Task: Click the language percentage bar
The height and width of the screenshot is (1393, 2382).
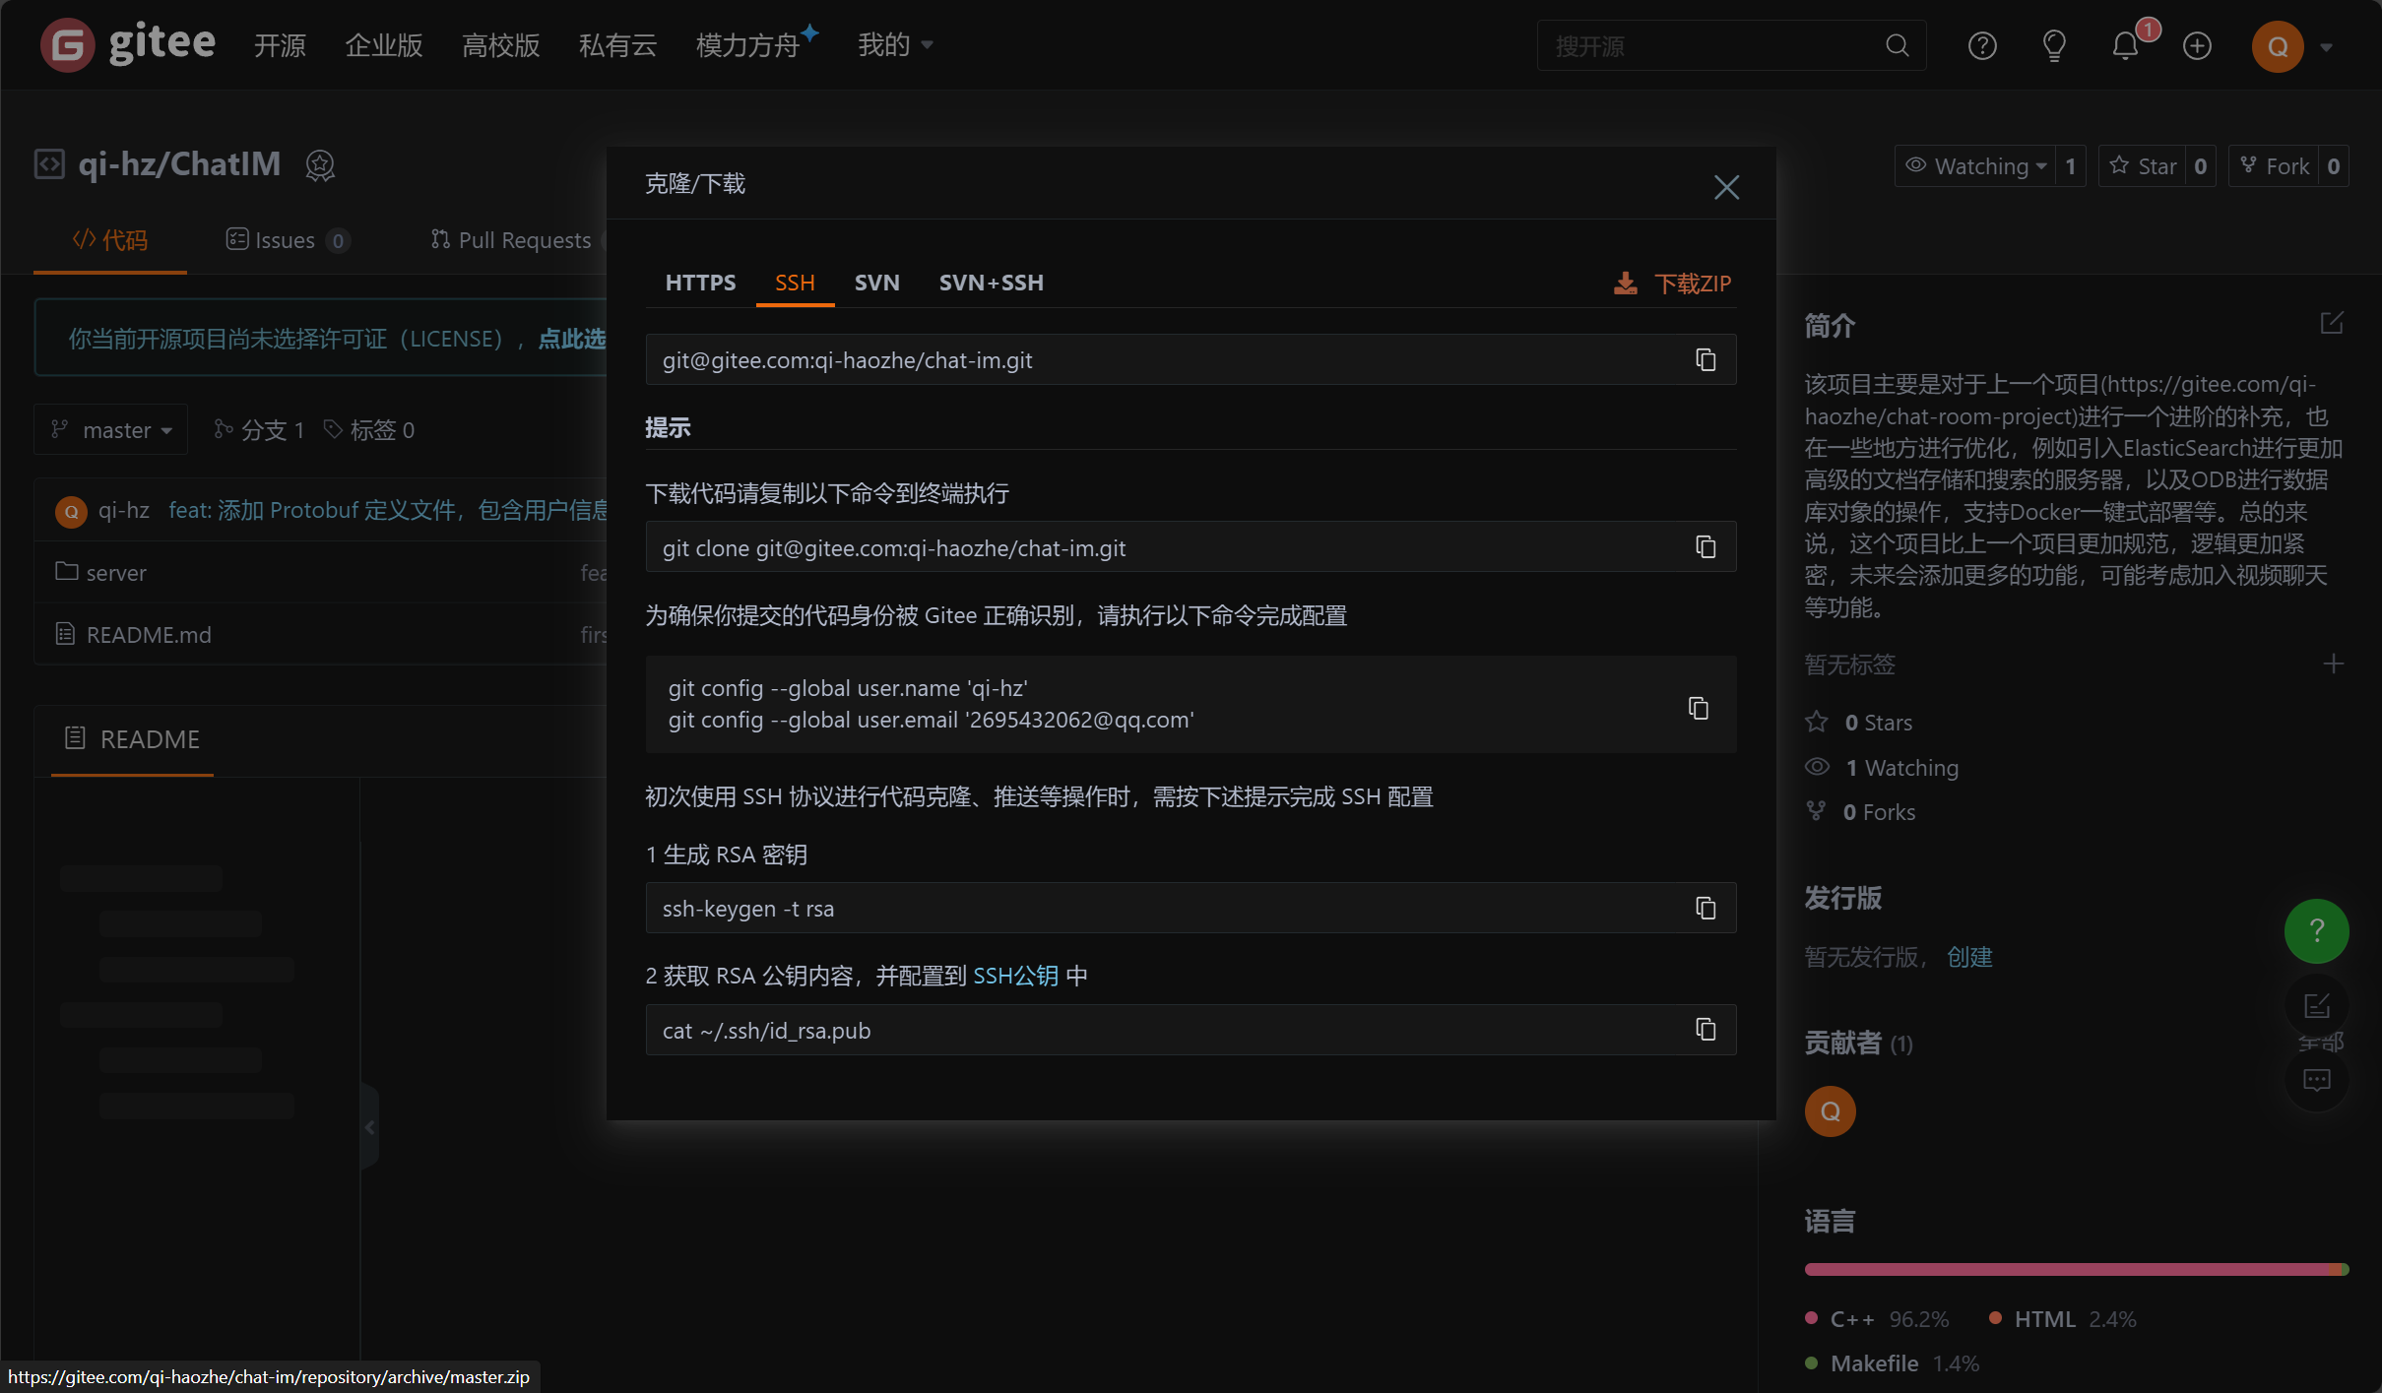Action: (x=2077, y=1269)
